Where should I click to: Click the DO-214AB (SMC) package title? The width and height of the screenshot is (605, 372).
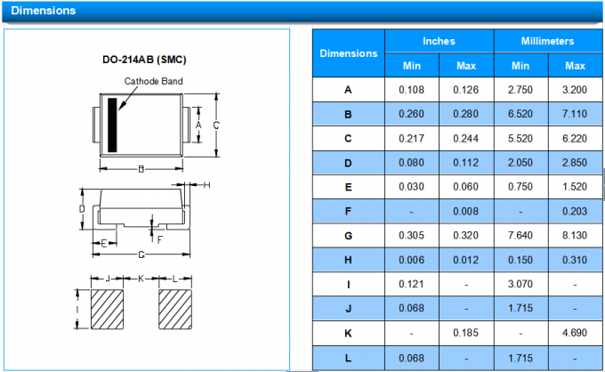144,60
